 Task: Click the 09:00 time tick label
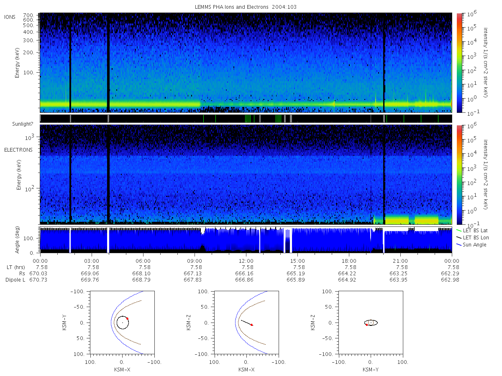click(x=195, y=261)
